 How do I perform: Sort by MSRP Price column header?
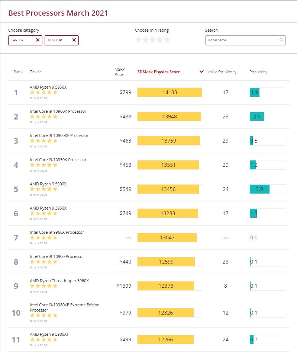tap(120, 72)
